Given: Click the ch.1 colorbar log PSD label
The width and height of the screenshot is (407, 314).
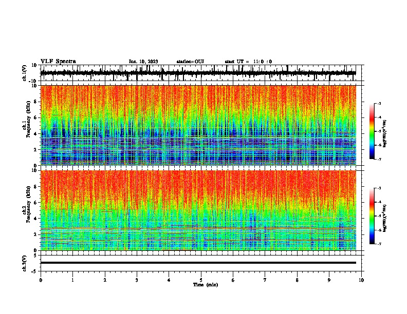Looking at the screenshot, I should [385, 134].
